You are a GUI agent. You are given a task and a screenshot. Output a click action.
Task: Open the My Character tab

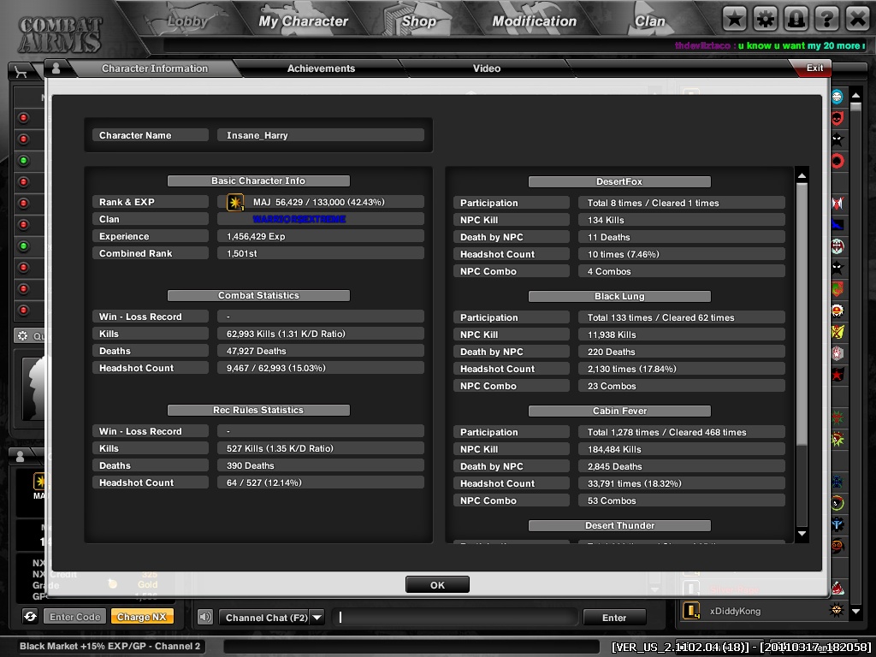(x=304, y=21)
